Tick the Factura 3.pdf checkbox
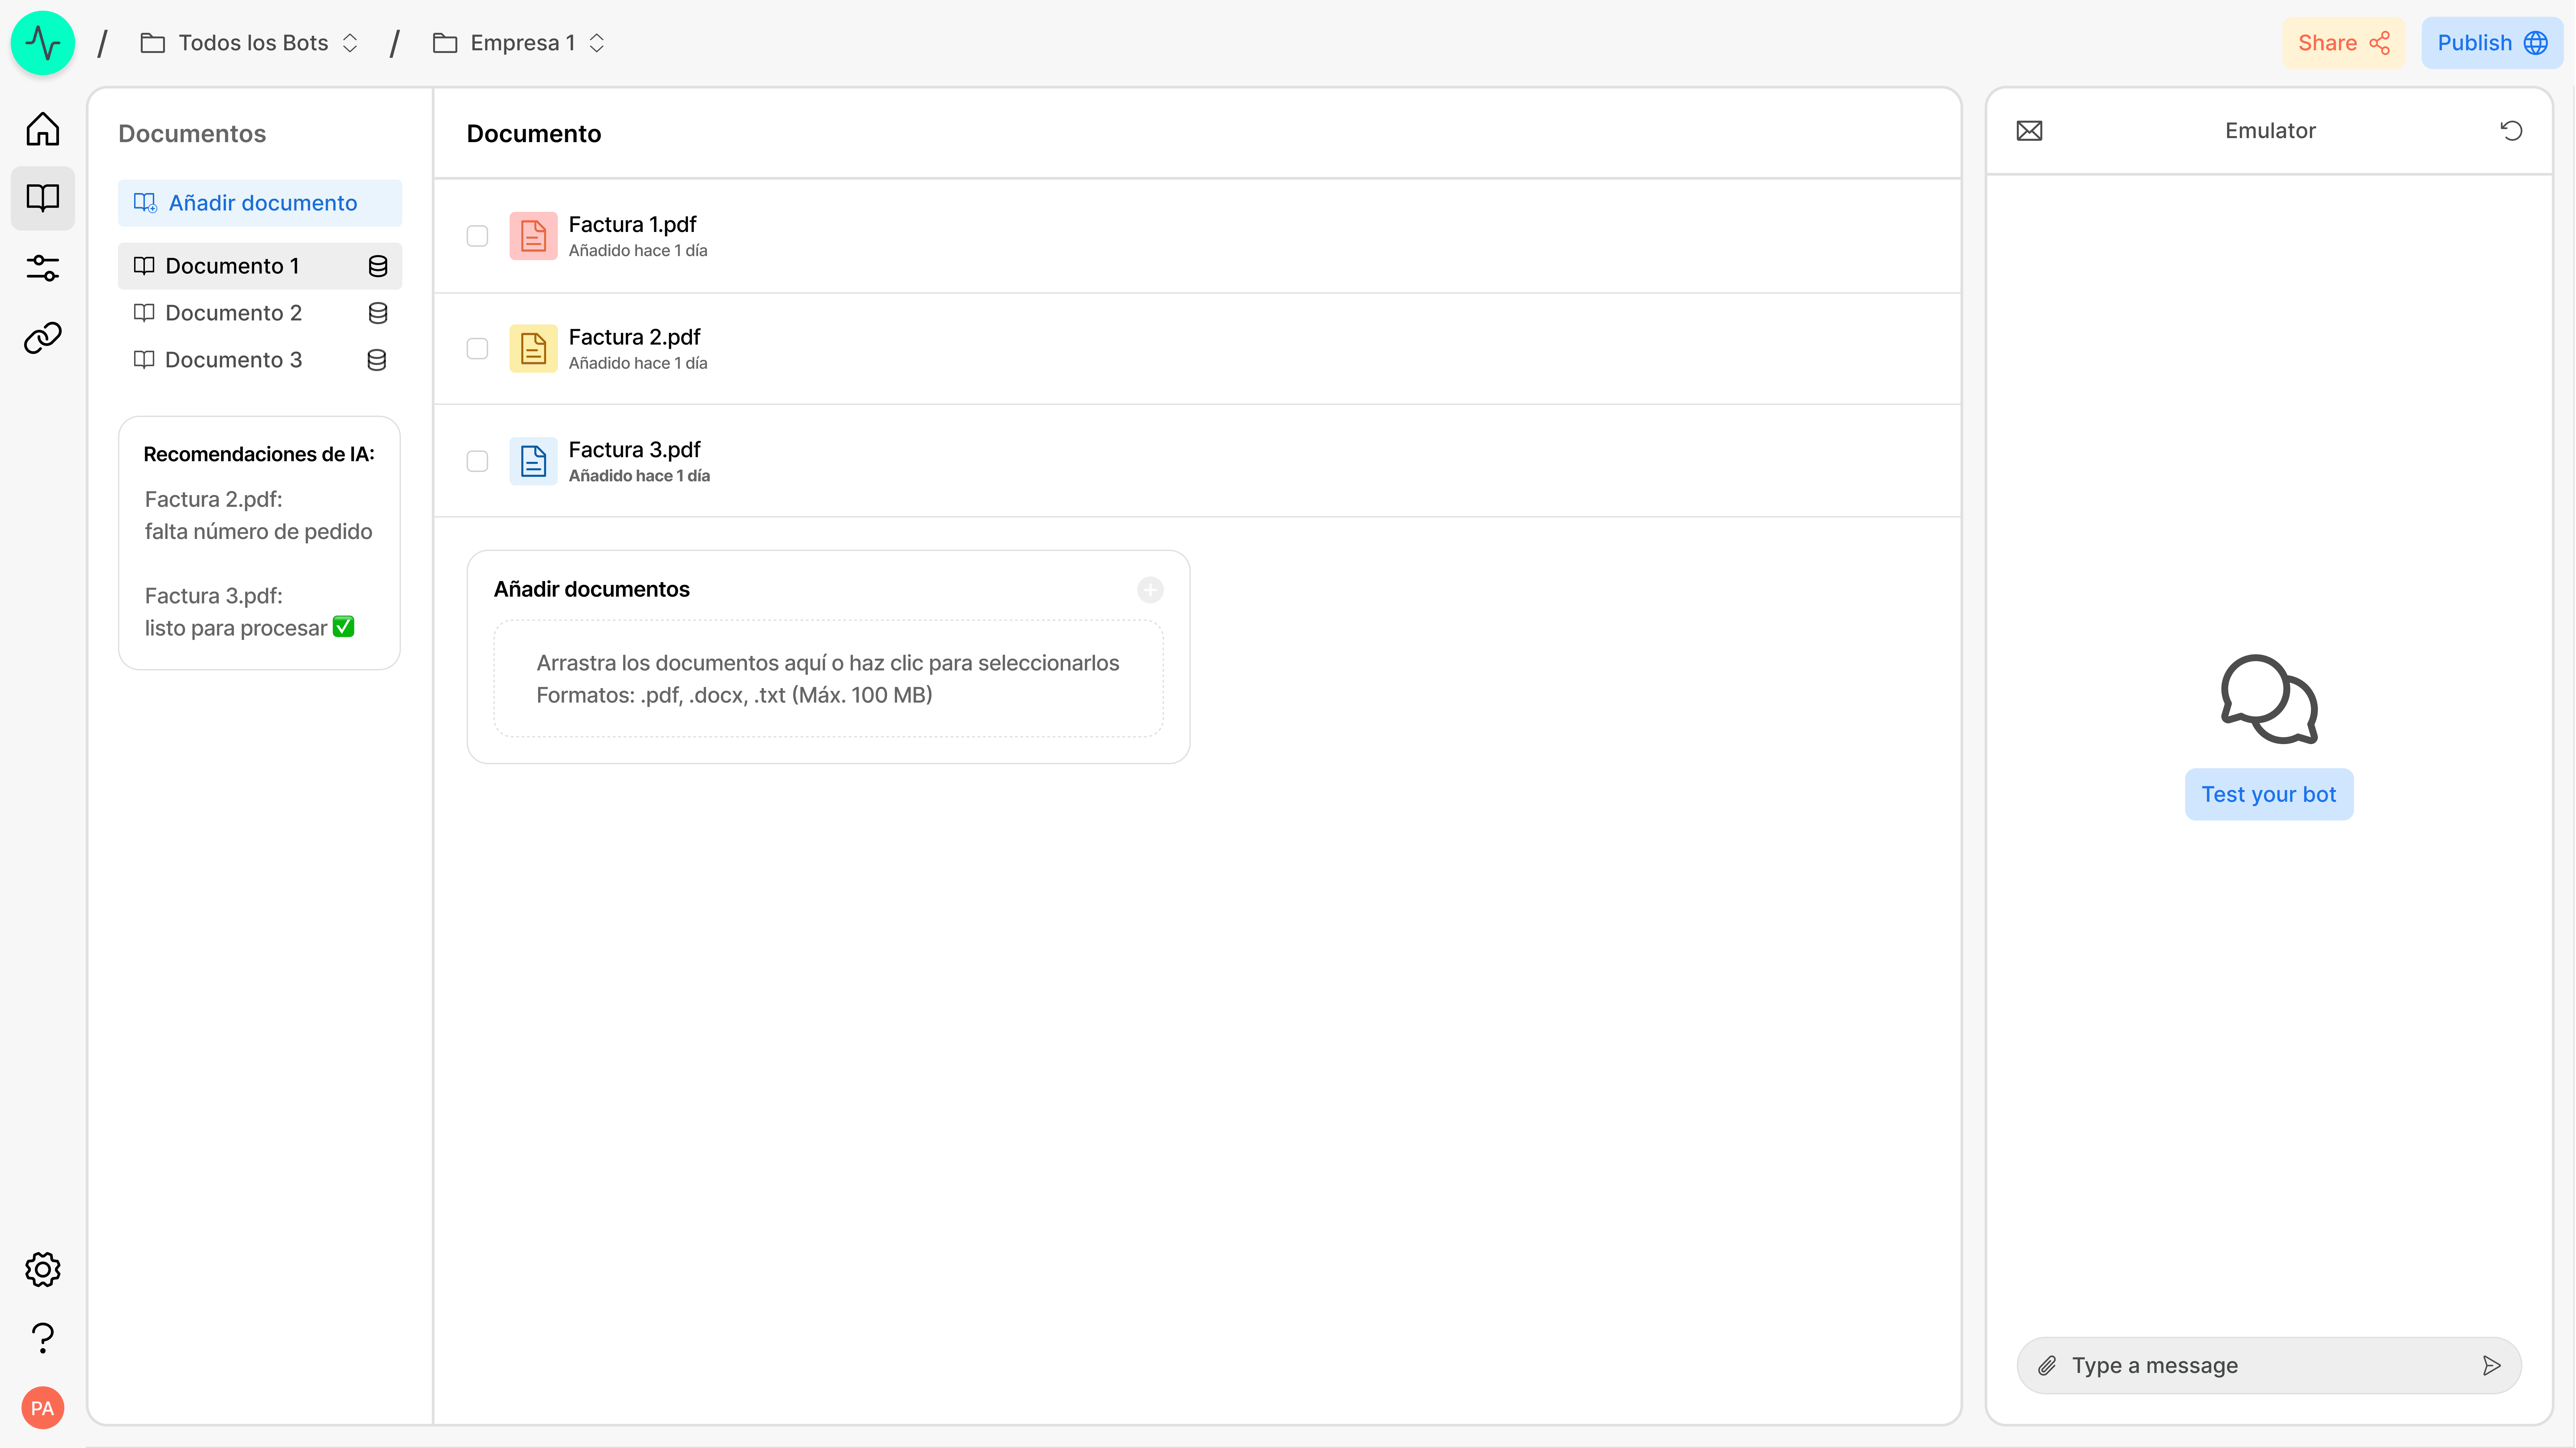This screenshot has height=1448, width=2576. point(477,461)
